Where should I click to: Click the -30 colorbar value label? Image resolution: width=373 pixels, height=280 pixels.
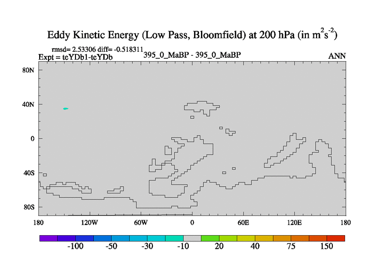[x=147, y=246]
